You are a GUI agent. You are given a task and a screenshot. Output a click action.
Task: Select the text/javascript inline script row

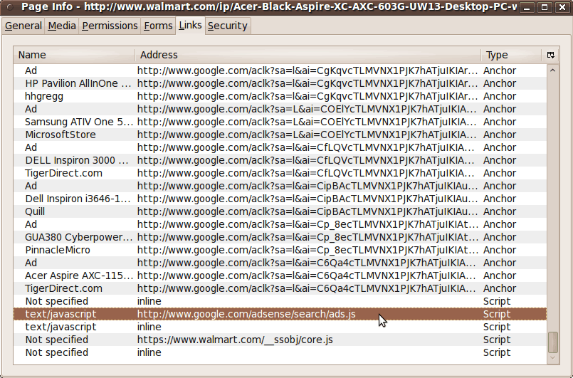click(280, 327)
